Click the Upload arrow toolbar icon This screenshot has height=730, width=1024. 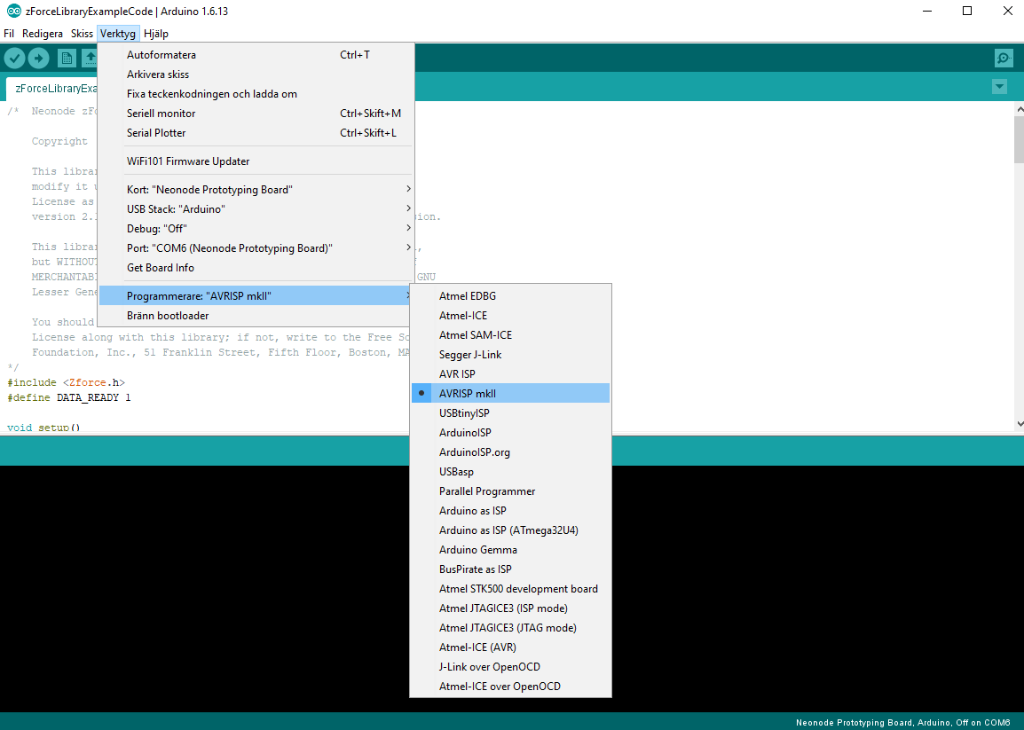click(x=38, y=59)
